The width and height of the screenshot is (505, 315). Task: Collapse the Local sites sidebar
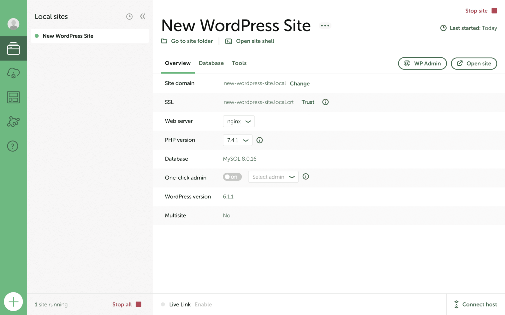143,16
